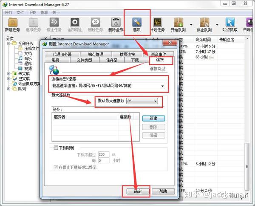The image size is (255, 206).
Task: Select 站点抓取方案 tree item
Action: click(29, 84)
